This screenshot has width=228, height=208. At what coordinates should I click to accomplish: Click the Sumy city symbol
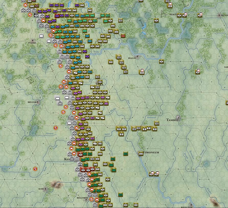[x=45, y=189]
